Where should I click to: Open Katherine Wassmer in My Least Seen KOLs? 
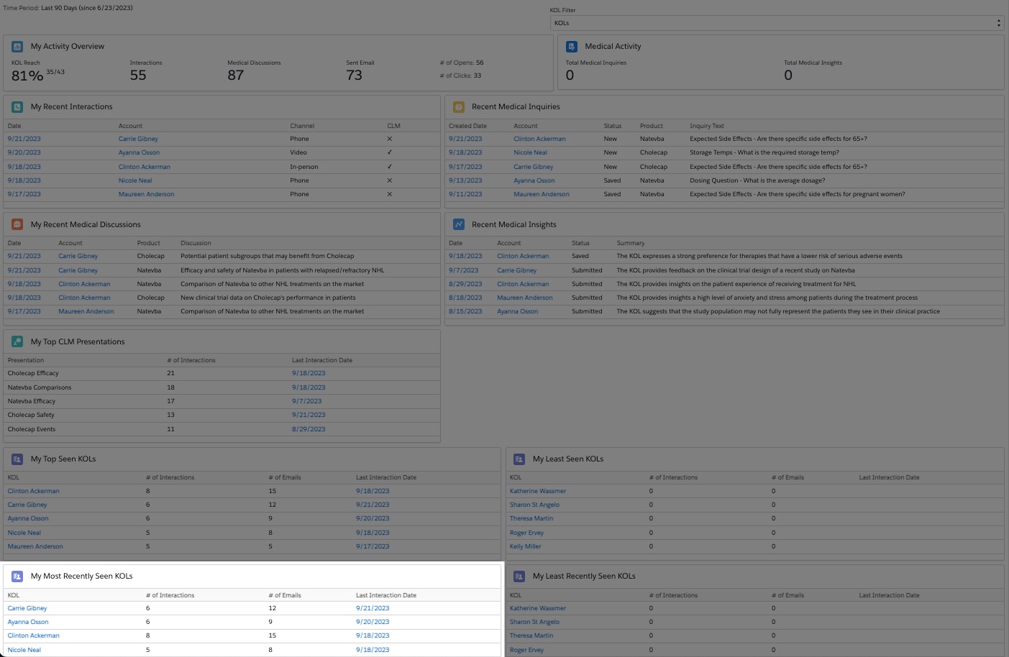(x=538, y=491)
